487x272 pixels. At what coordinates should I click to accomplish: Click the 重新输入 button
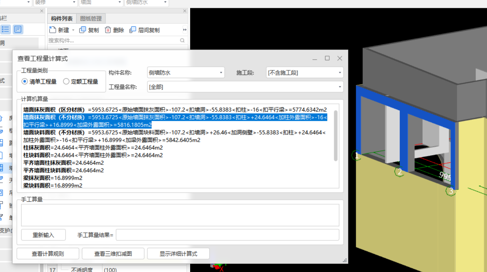point(43,235)
